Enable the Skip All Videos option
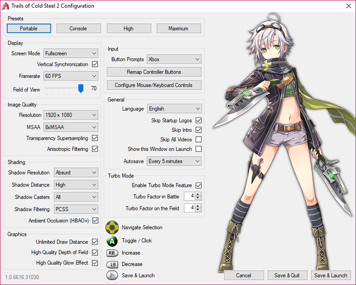The image size is (356, 285). click(198, 140)
